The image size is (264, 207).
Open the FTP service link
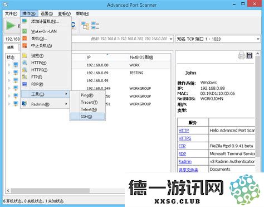tap(182, 146)
